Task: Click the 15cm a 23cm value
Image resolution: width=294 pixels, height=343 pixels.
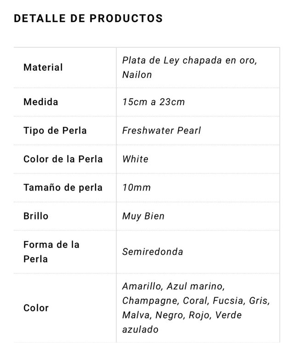Action: click(153, 102)
